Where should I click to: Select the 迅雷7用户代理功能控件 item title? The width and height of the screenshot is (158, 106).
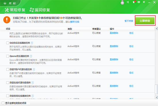[x=21, y=69]
